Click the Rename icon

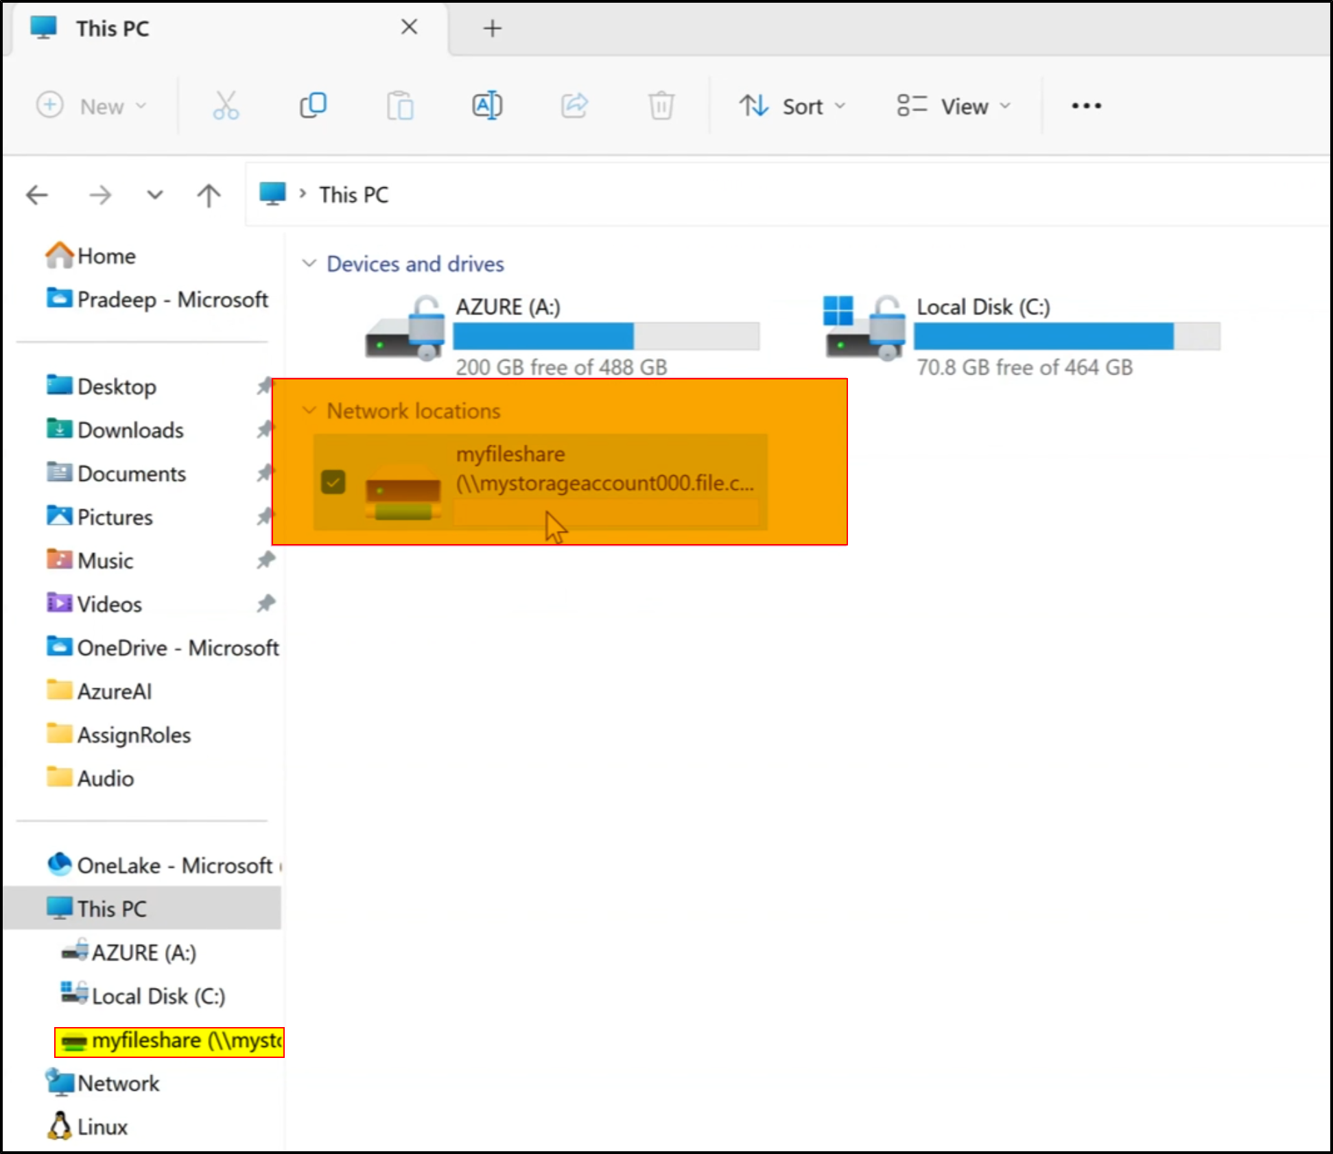click(487, 106)
